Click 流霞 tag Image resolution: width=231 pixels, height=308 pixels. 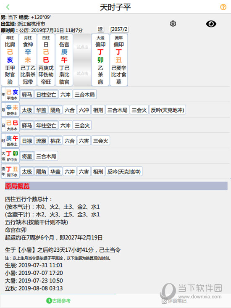(41, 141)
